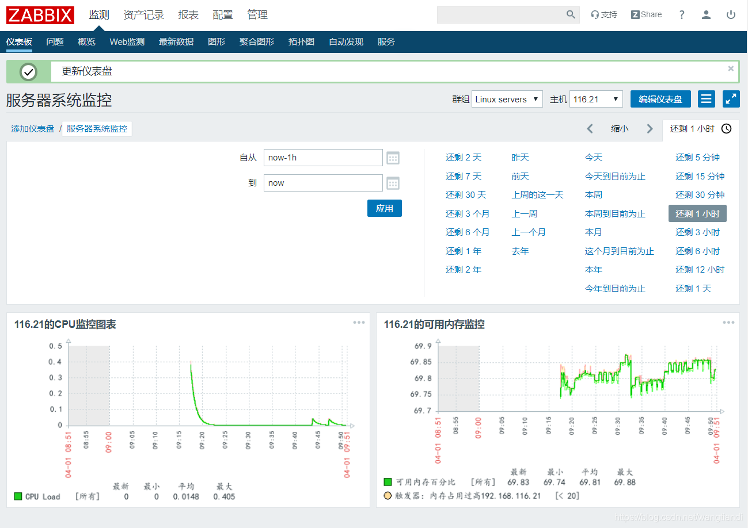Select the 还剩 6 个月 time range
This screenshot has height=528, width=748.
[468, 232]
